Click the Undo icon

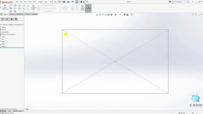coord(73,2)
